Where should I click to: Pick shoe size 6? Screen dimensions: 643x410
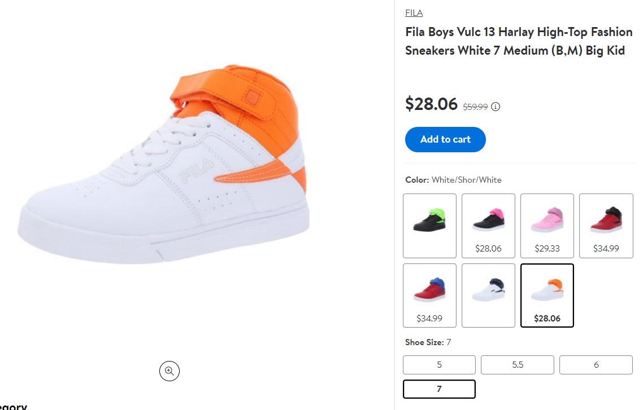point(596,365)
